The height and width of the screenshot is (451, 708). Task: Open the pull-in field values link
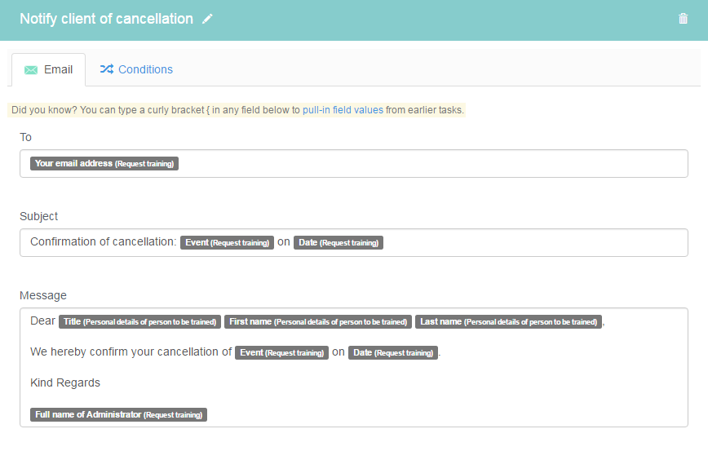click(x=343, y=110)
